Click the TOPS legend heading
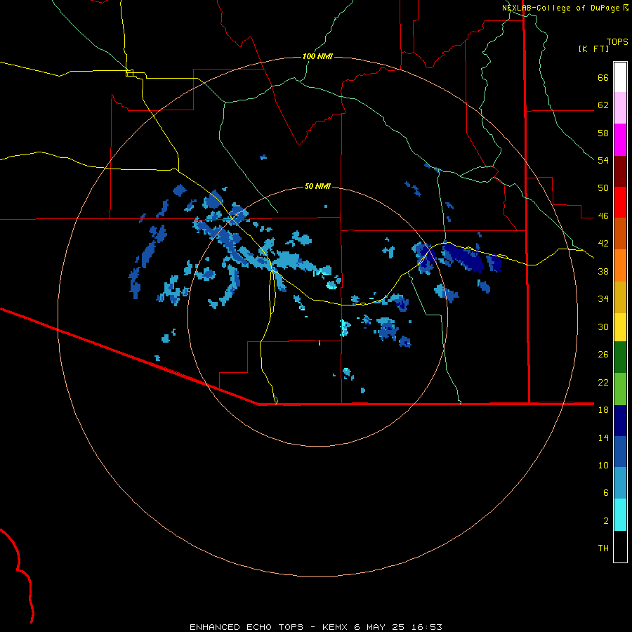The image size is (632, 632). [x=617, y=41]
